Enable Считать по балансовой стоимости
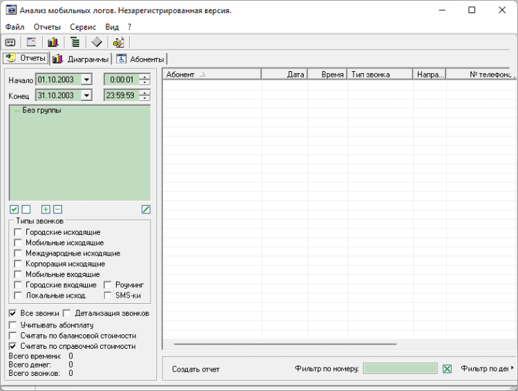 pos(13,336)
